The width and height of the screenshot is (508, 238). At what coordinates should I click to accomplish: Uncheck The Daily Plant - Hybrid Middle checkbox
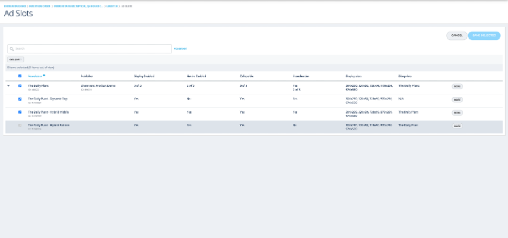(20, 112)
